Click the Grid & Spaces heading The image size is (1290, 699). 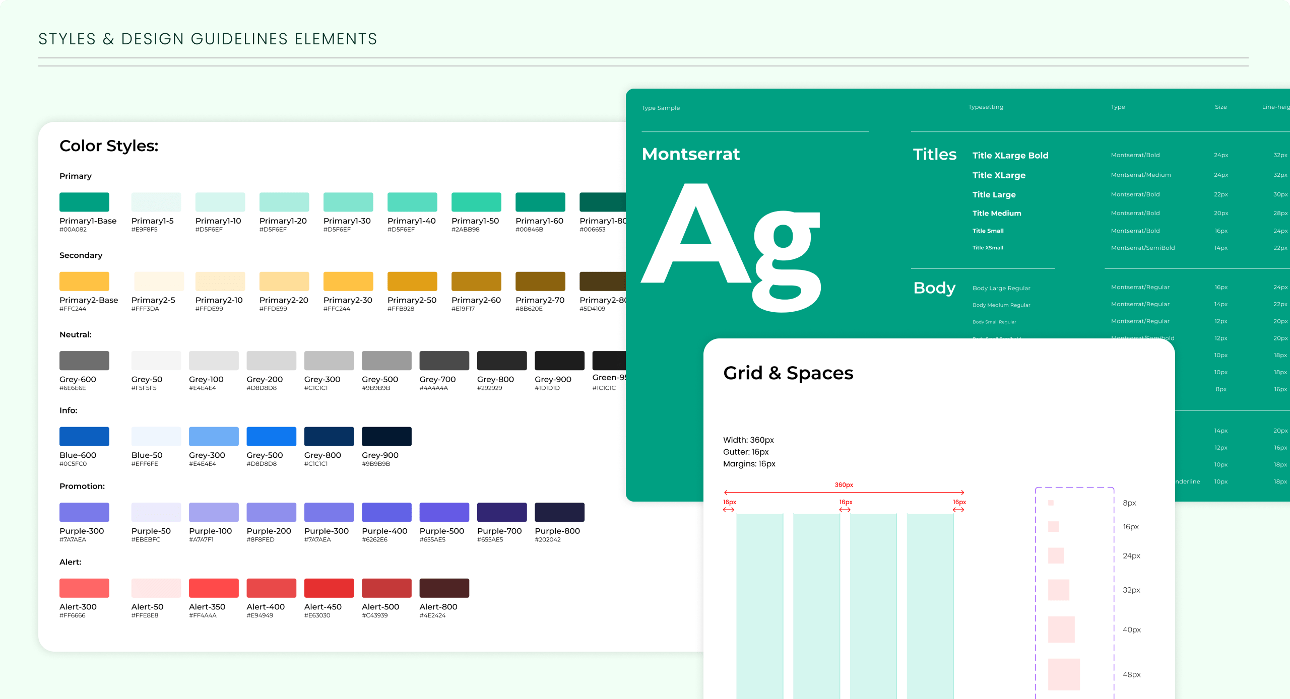[x=788, y=373]
